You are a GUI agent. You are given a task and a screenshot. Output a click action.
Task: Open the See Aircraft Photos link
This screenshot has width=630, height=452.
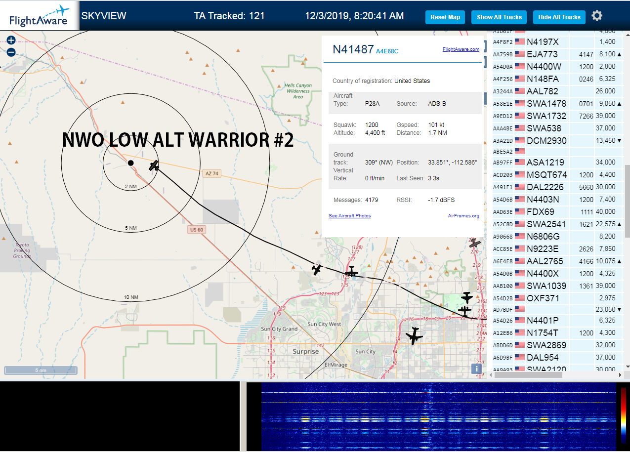(x=349, y=216)
